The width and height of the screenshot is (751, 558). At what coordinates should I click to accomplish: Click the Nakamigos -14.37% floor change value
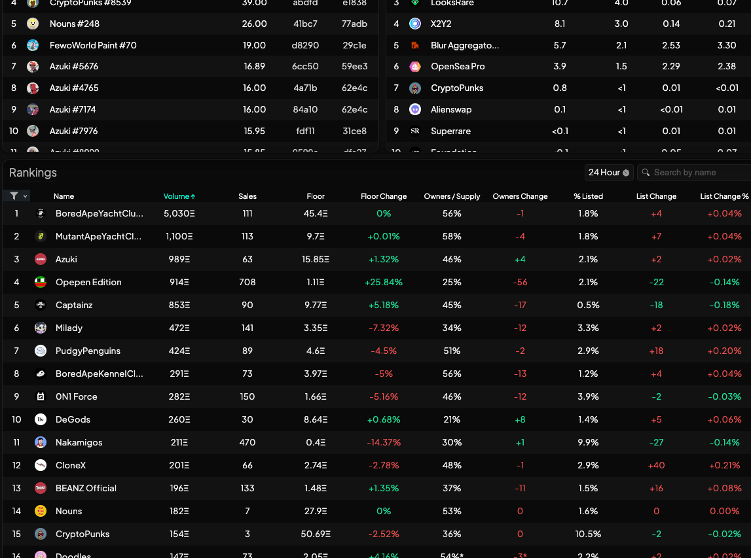pyautogui.click(x=383, y=442)
